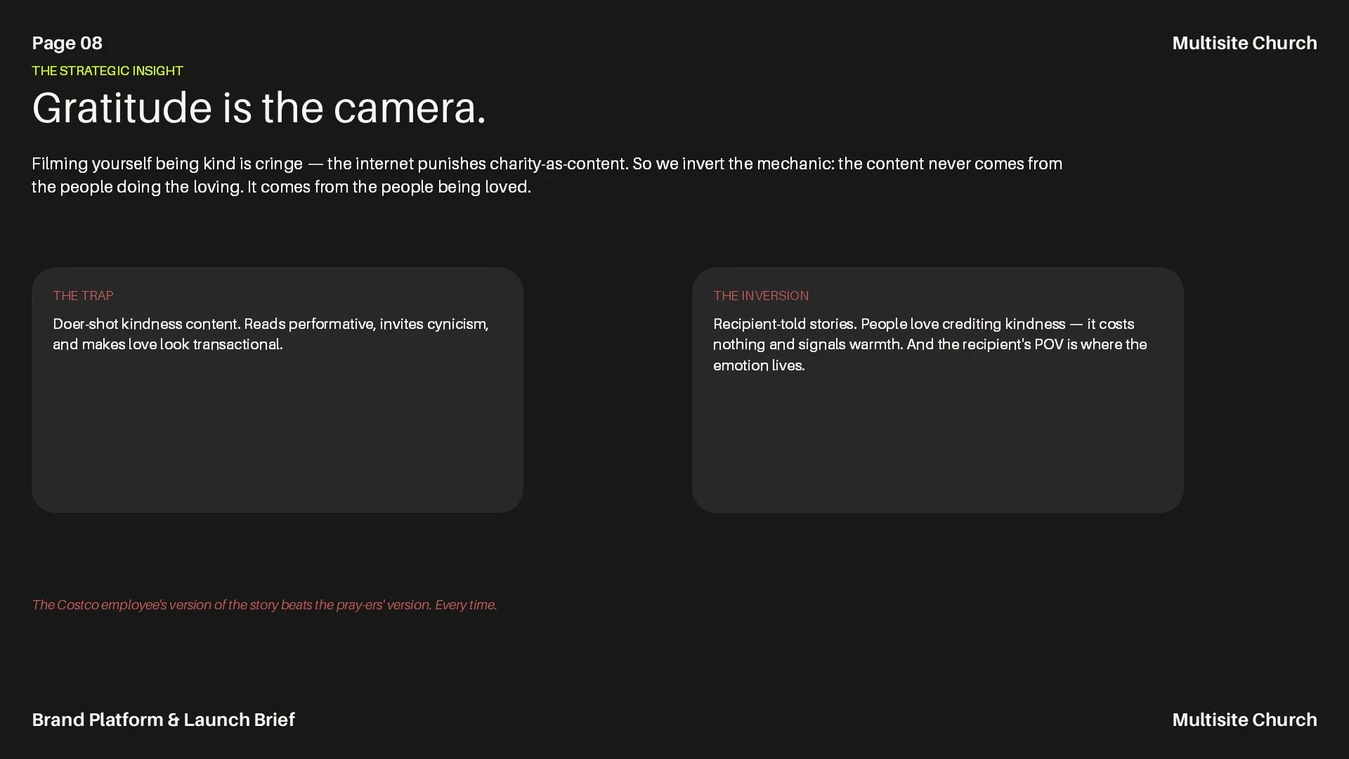Select the italic Costco employee quote
The height and width of the screenshot is (759, 1349).
tap(264, 605)
